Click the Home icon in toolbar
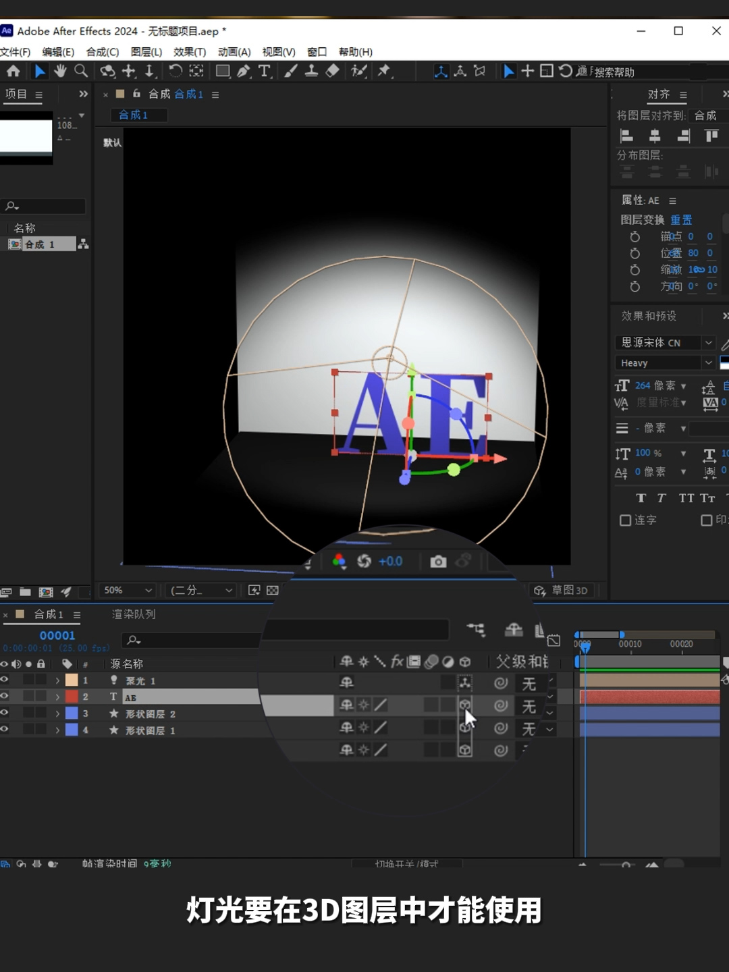The width and height of the screenshot is (729, 972). tap(13, 71)
